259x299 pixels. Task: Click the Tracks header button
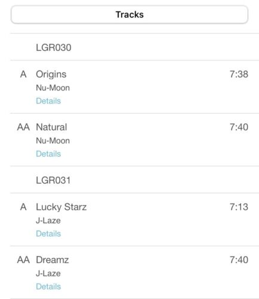tap(129, 14)
